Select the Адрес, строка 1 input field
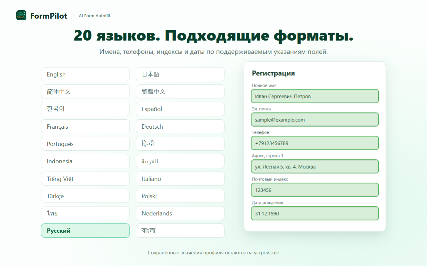This screenshot has height=266, width=427. (x=315, y=167)
